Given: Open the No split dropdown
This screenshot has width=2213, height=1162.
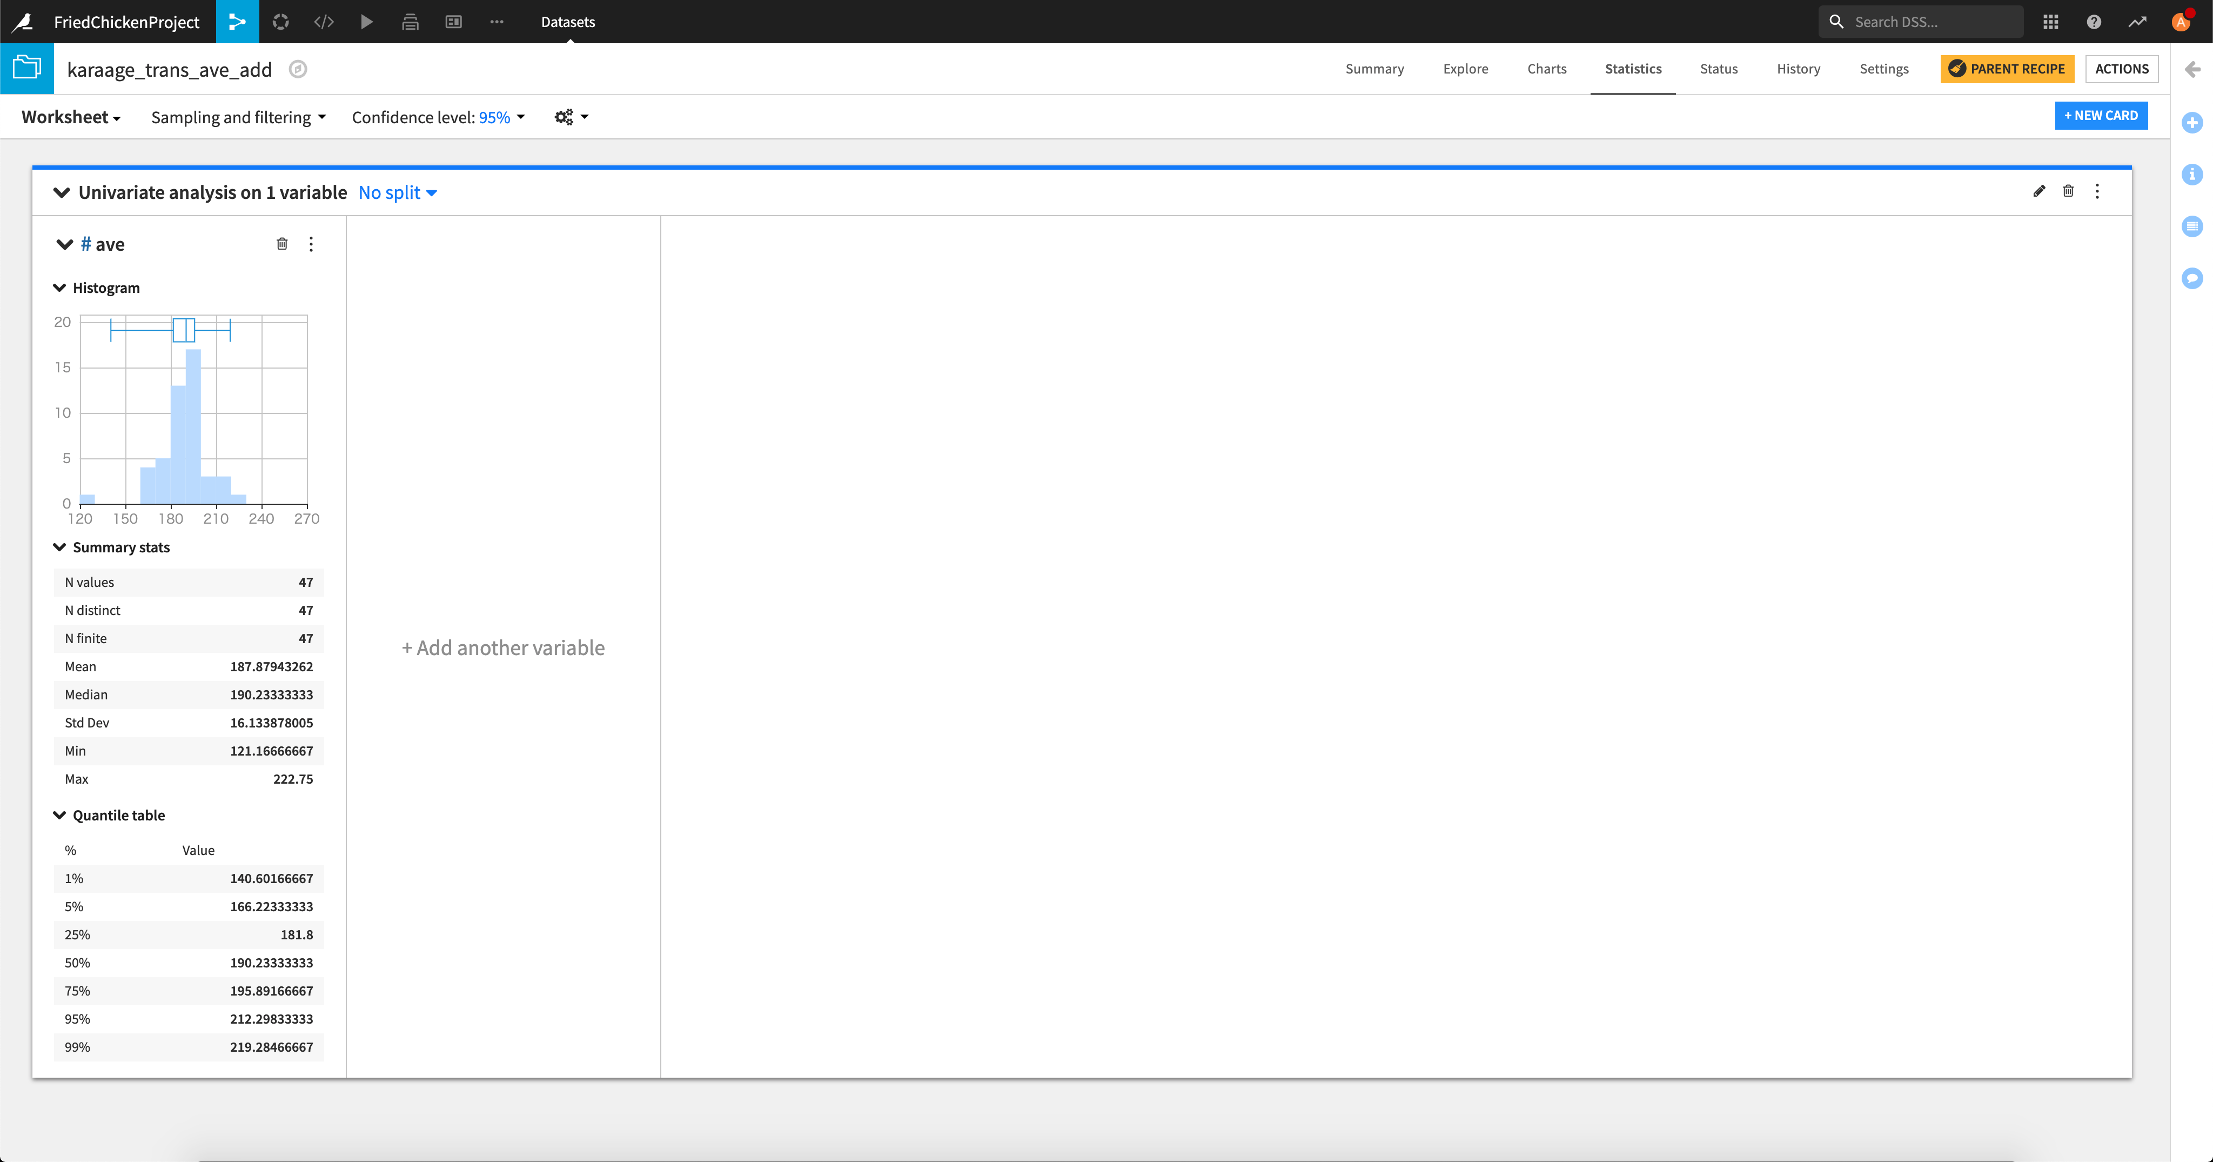Looking at the screenshot, I should (x=398, y=192).
